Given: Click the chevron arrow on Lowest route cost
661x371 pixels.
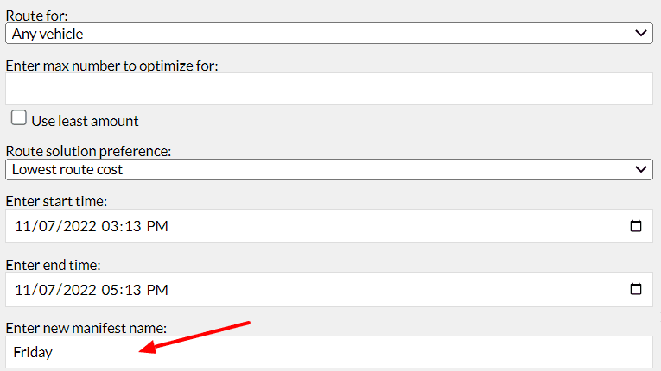Looking at the screenshot, I should pos(641,169).
